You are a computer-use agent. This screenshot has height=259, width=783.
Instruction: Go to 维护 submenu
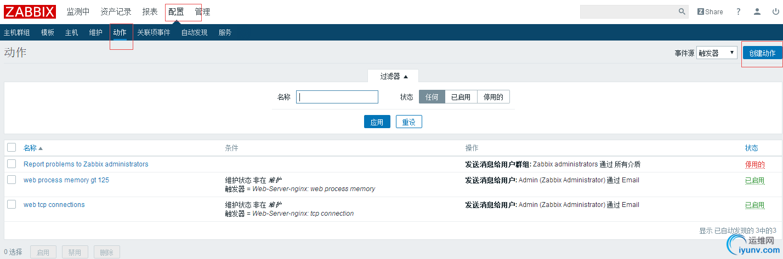(96, 32)
